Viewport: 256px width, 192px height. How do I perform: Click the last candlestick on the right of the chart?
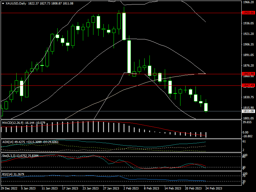(x=206, y=107)
